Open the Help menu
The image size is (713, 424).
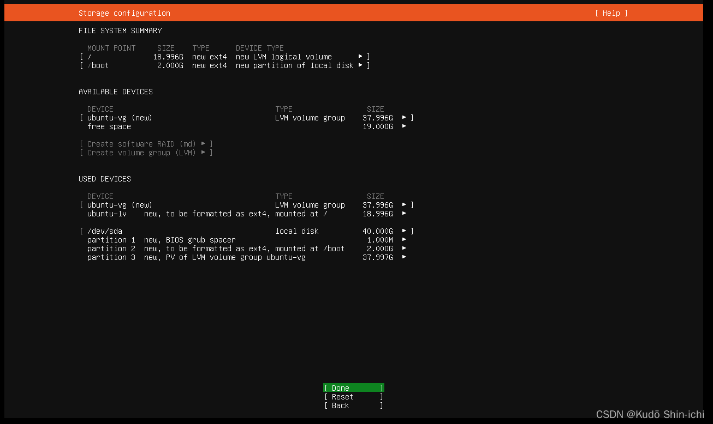tap(611, 13)
